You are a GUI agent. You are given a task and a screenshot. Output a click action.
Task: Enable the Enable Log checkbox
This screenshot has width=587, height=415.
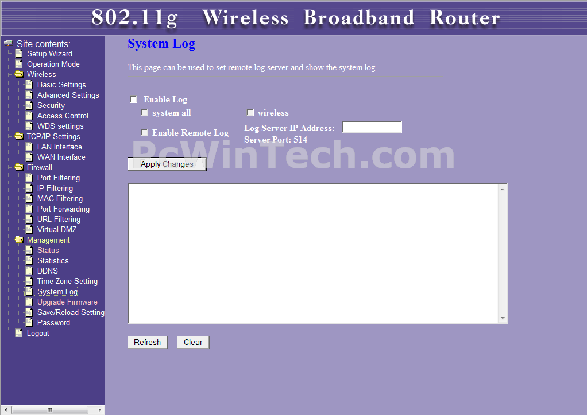coord(134,99)
